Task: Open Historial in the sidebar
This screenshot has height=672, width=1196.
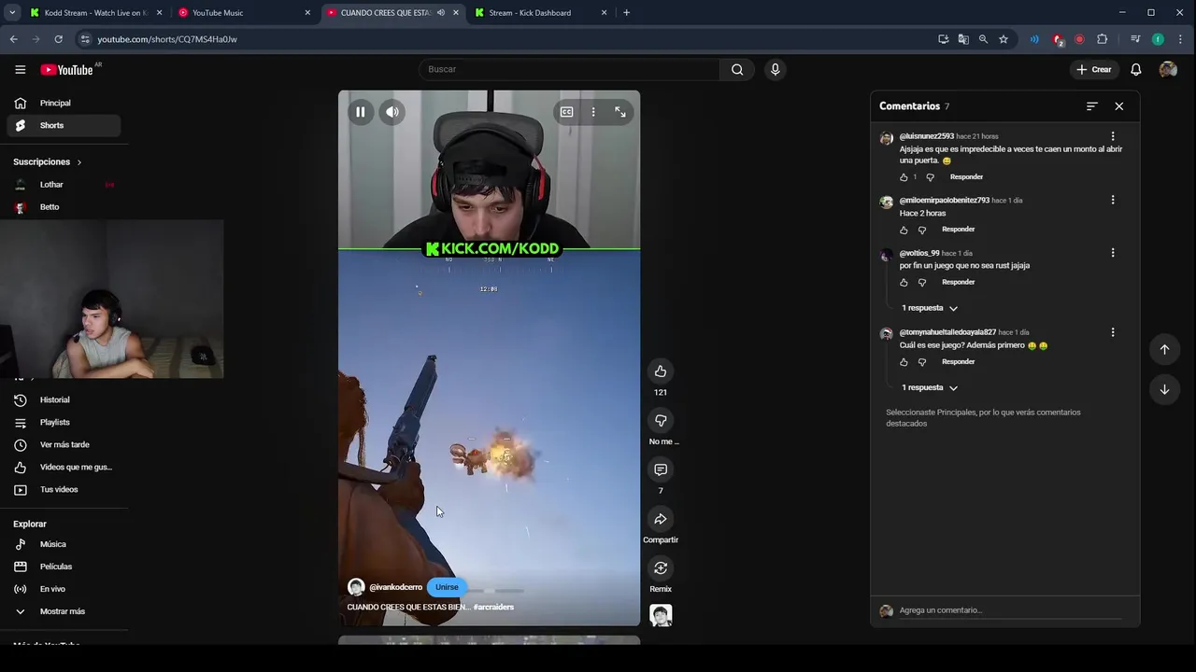Action: coord(63,400)
